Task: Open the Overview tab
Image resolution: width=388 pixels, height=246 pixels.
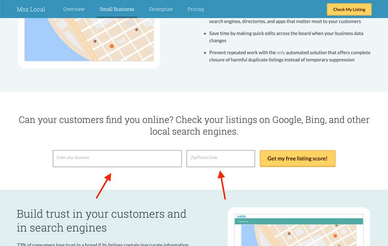Action: (74, 9)
